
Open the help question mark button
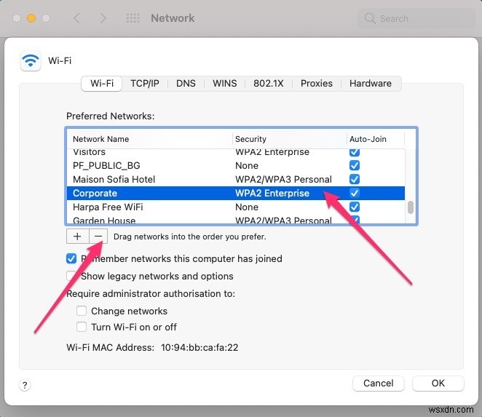point(25,385)
